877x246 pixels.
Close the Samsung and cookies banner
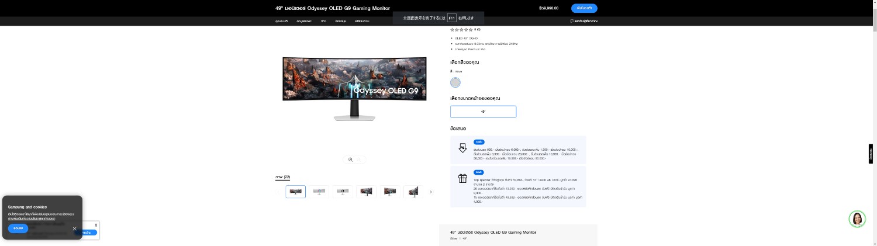tap(75, 228)
